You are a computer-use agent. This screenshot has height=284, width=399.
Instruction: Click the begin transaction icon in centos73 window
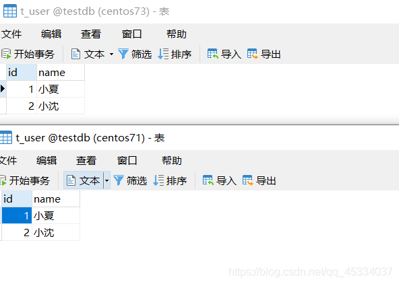[5, 54]
